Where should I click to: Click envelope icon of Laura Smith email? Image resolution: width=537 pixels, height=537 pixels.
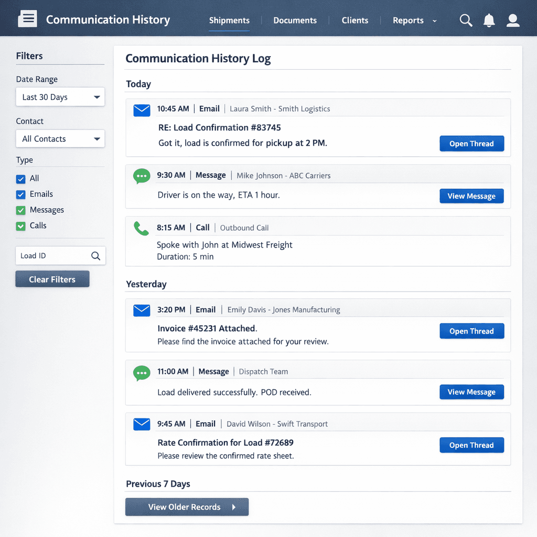click(142, 111)
